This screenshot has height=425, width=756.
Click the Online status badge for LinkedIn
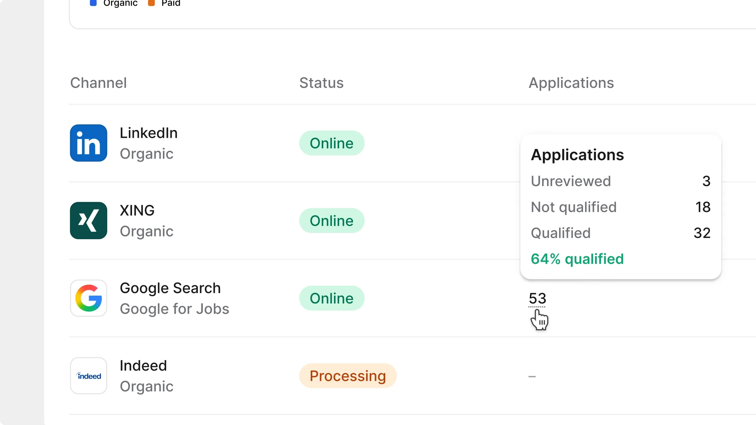coord(332,143)
